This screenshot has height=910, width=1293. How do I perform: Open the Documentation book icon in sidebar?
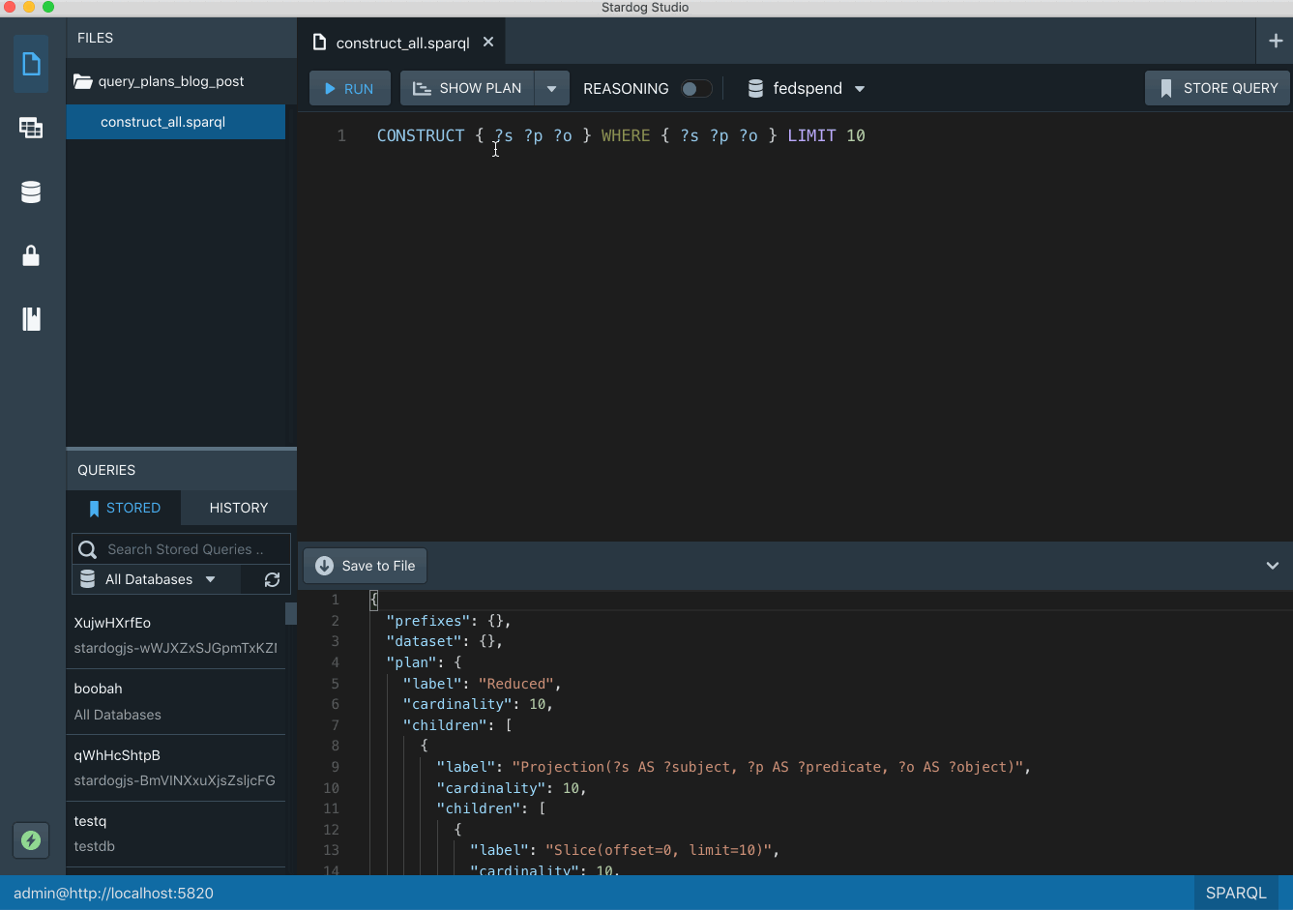click(x=31, y=319)
